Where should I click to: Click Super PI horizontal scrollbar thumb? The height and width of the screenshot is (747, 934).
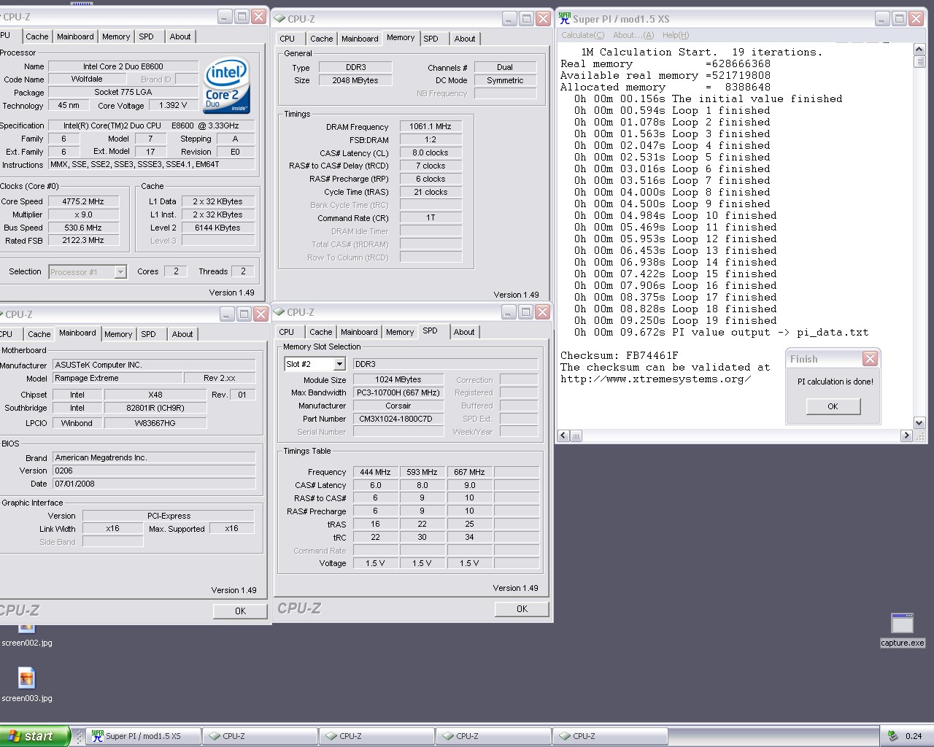576,436
